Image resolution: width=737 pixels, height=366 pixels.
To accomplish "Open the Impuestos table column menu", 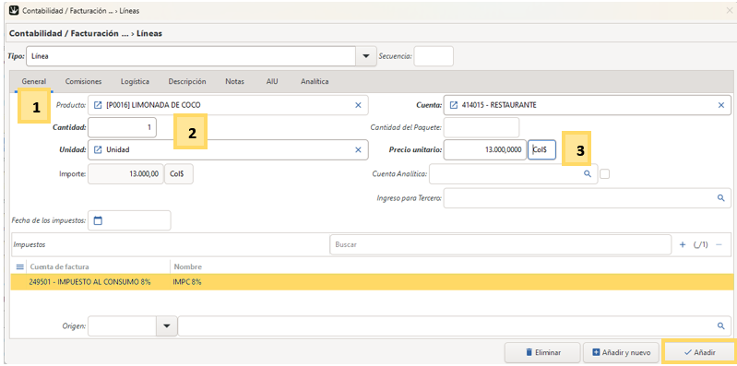I will point(19,266).
